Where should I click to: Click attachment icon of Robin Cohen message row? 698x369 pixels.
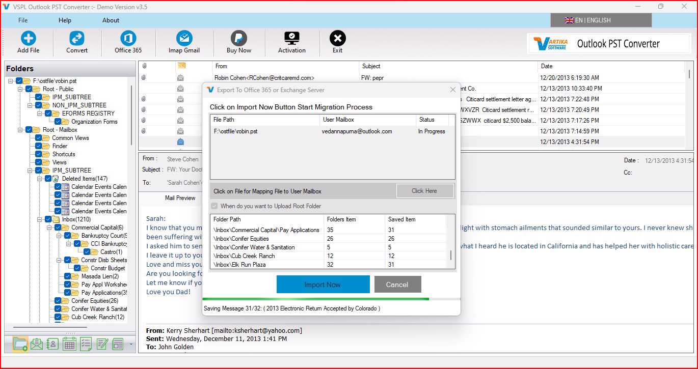pos(144,78)
